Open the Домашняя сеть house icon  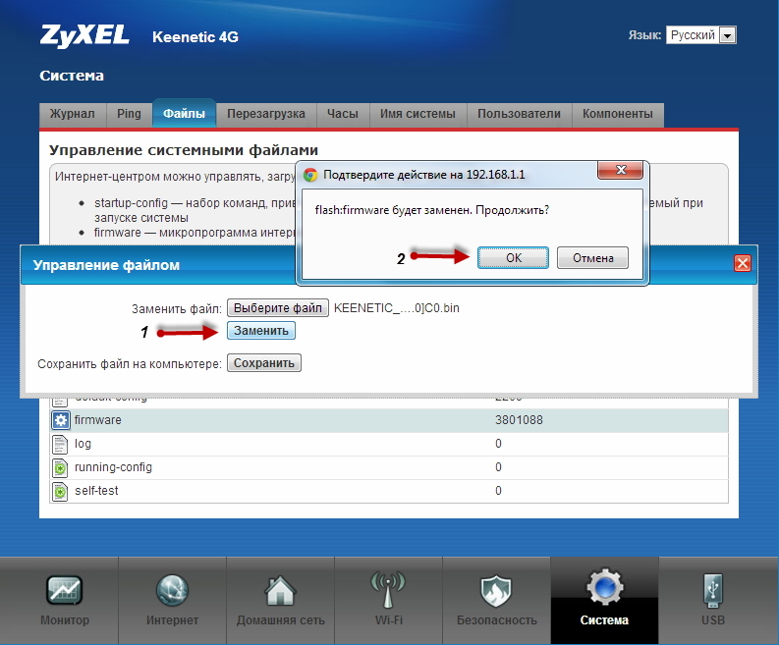pos(280,590)
